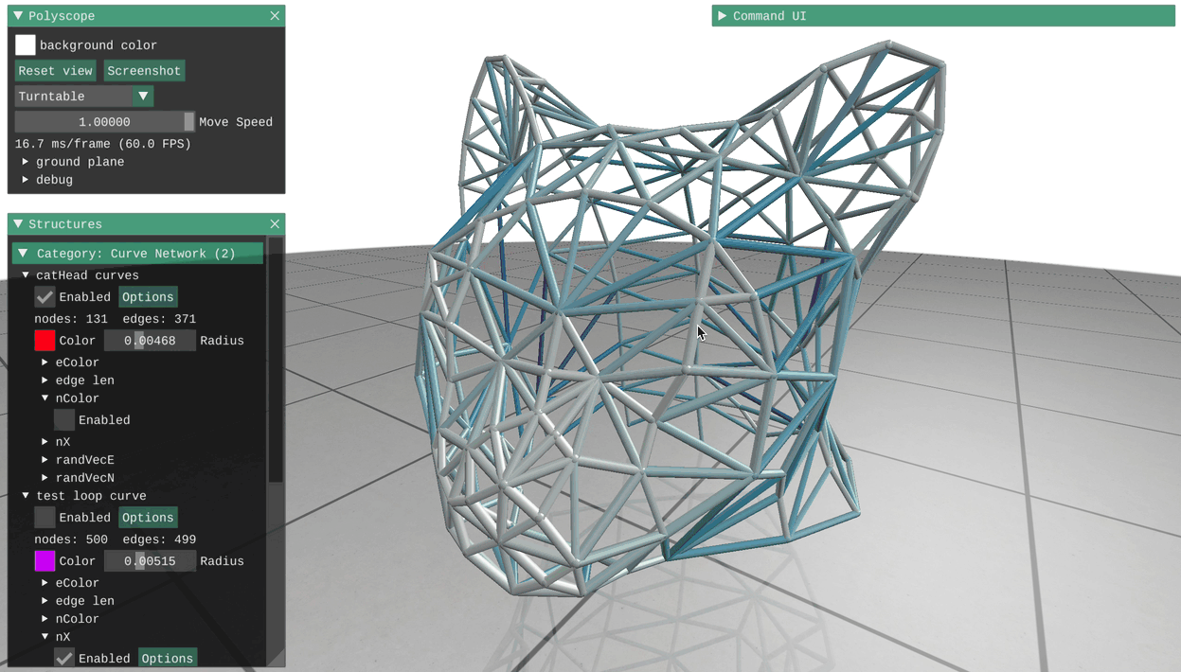The height and width of the screenshot is (672, 1181).
Task: Click the catHead Radius field 0.00468
Action: (150, 341)
